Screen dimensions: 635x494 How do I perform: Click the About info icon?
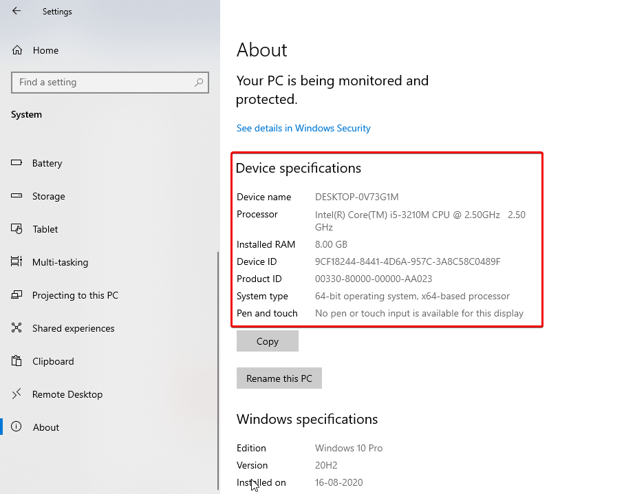pos(18,427)
